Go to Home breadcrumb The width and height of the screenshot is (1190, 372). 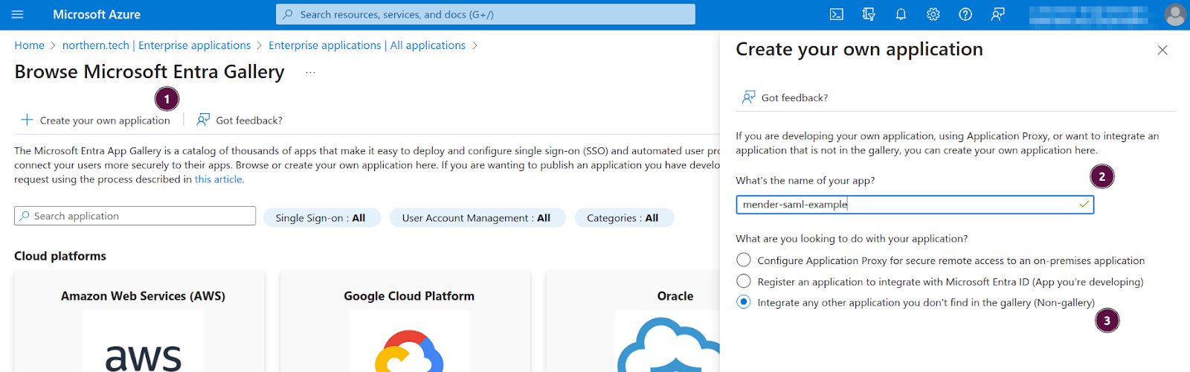point(30,45)
